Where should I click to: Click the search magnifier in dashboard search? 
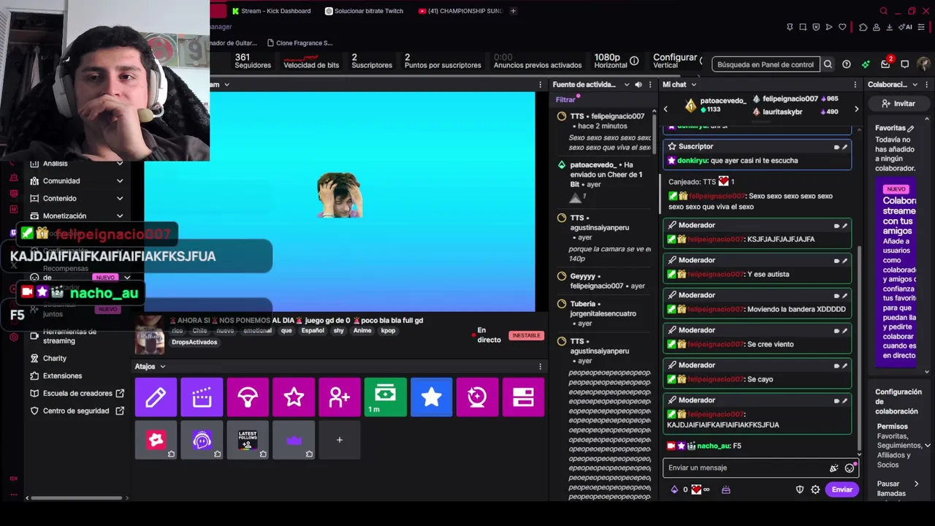tap(828, 64)
